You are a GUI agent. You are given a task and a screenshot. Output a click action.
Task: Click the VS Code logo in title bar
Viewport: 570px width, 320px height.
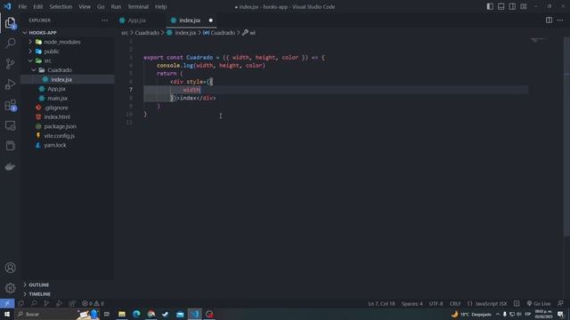click(7, 6)
